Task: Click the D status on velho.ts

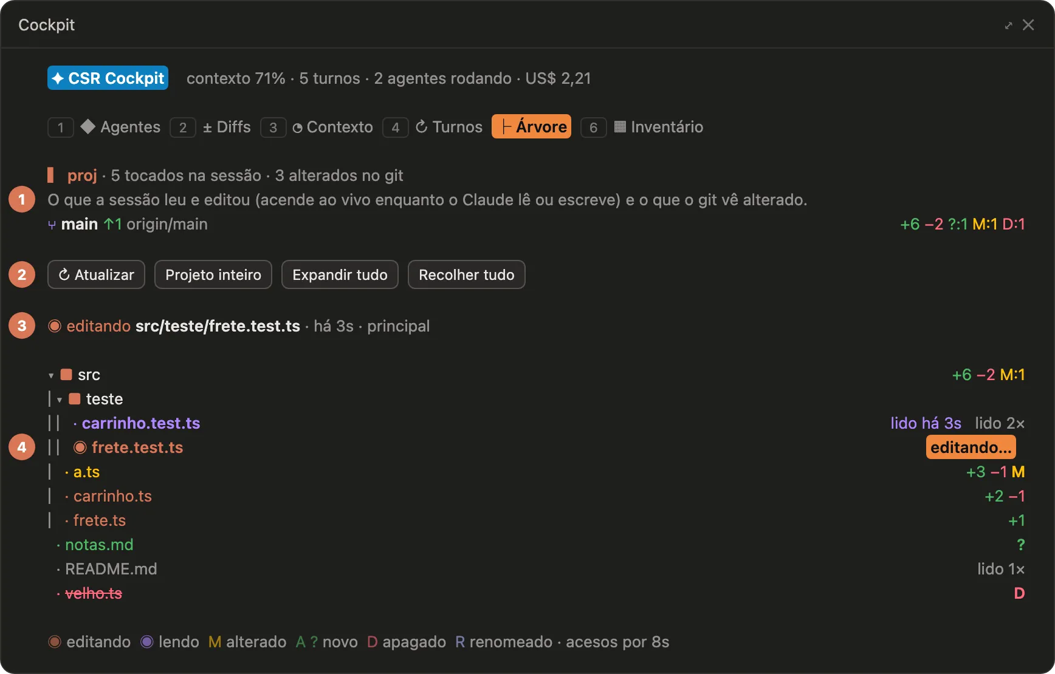Action: 1019,593
